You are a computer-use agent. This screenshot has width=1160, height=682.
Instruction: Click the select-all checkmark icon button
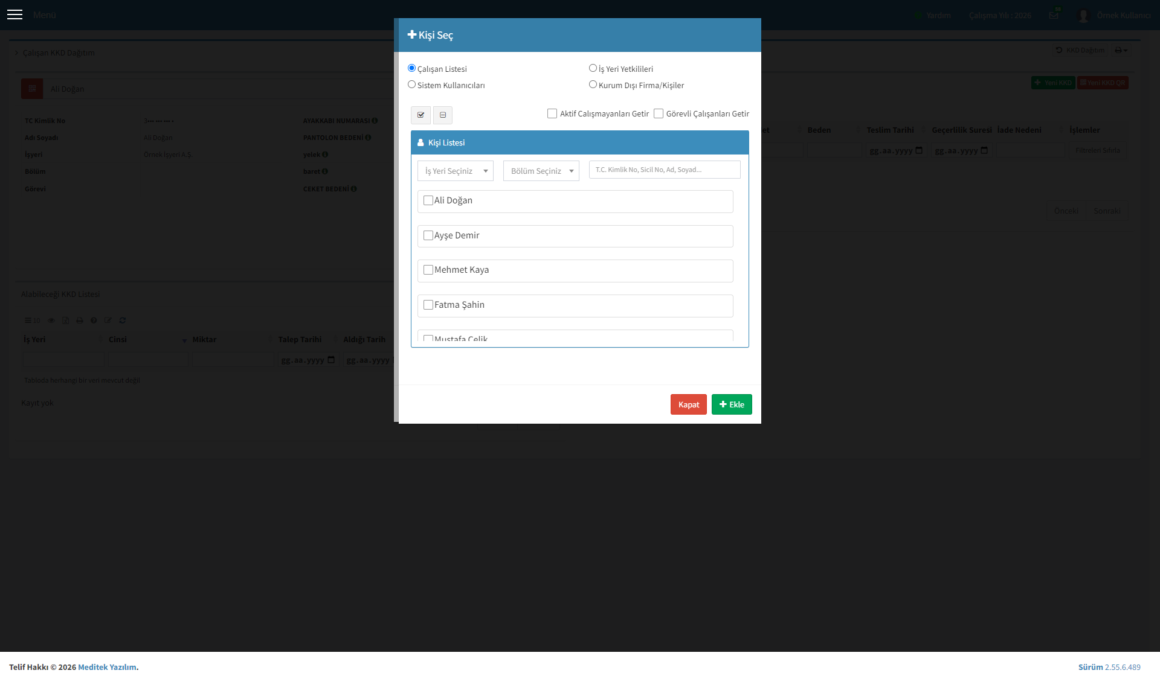coord(420,115)
